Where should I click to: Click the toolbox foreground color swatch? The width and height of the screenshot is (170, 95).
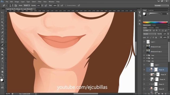2,80
